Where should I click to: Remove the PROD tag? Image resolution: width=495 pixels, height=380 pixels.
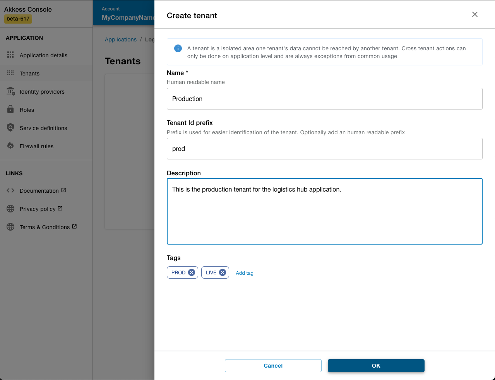(191, 272)
